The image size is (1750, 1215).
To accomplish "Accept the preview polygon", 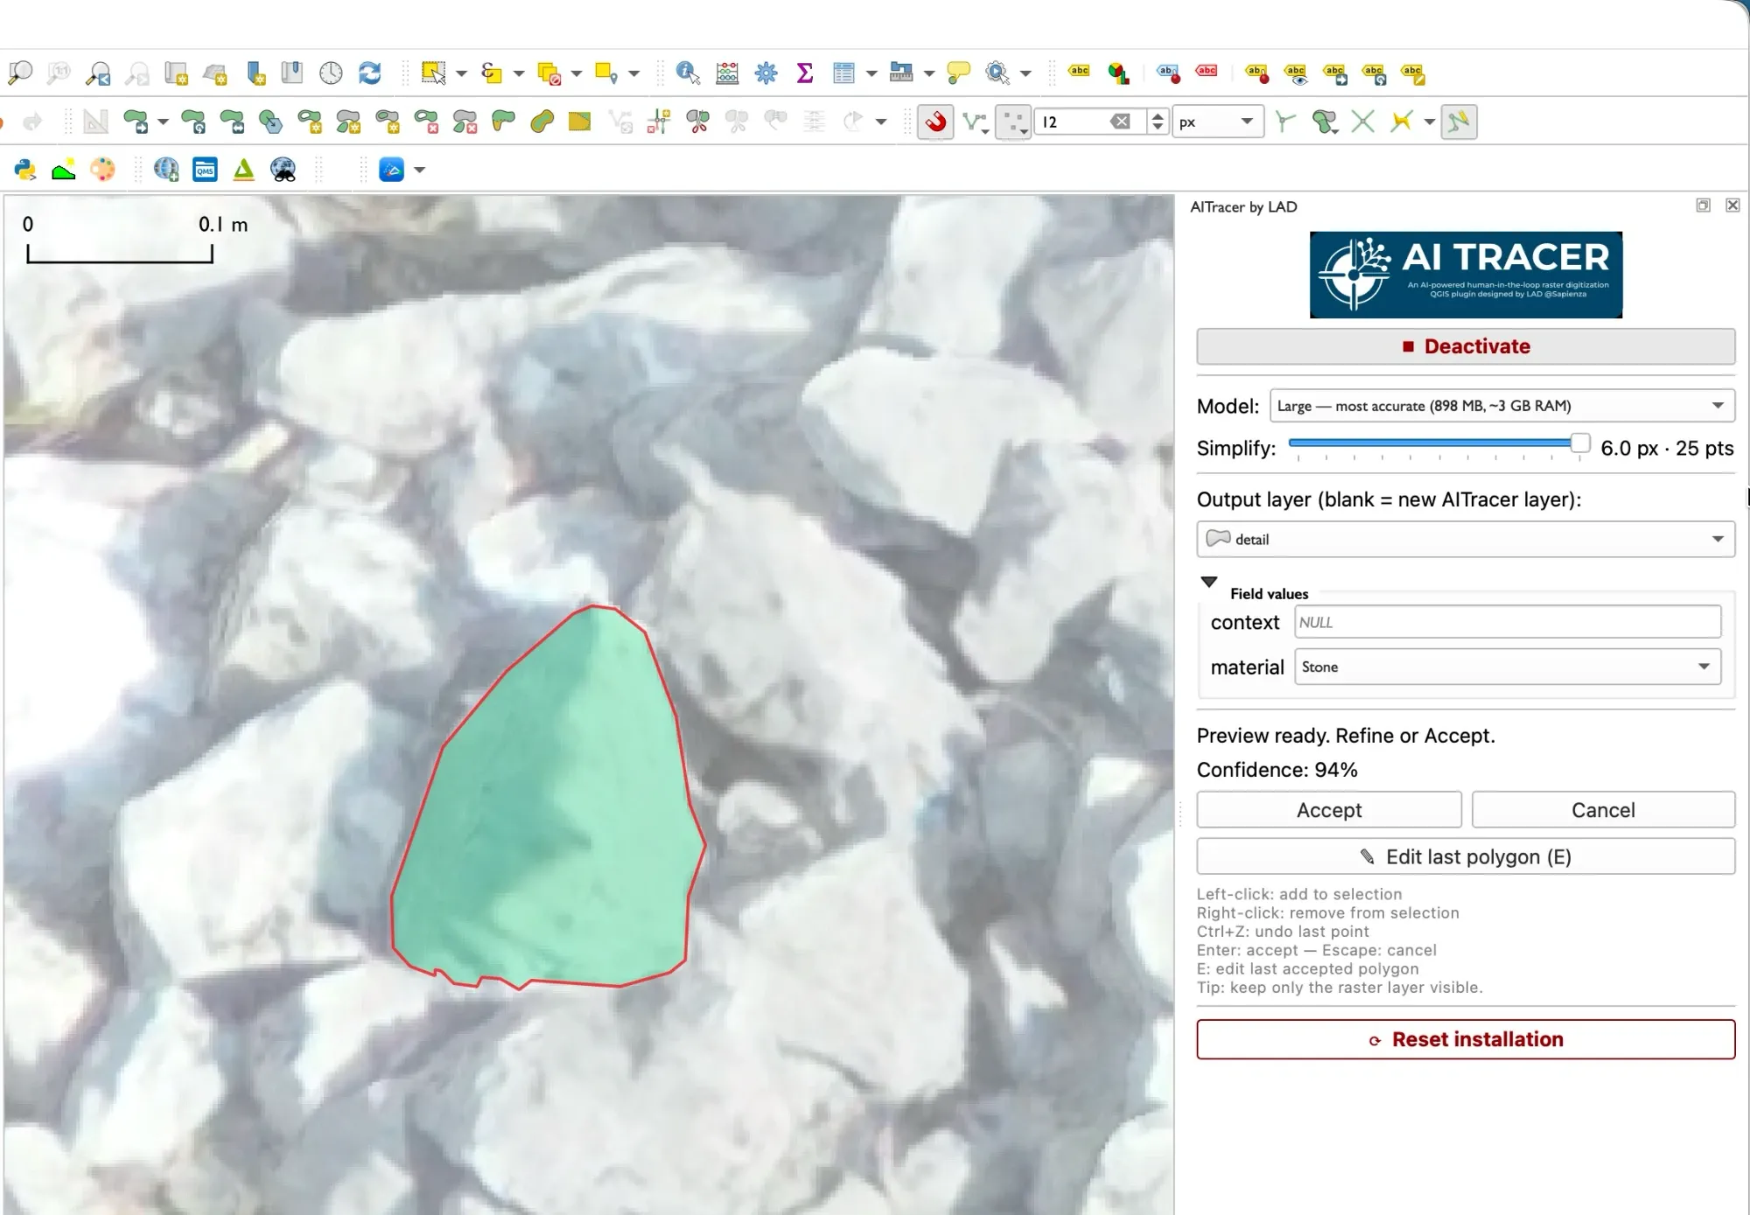I will point(1329,810).
